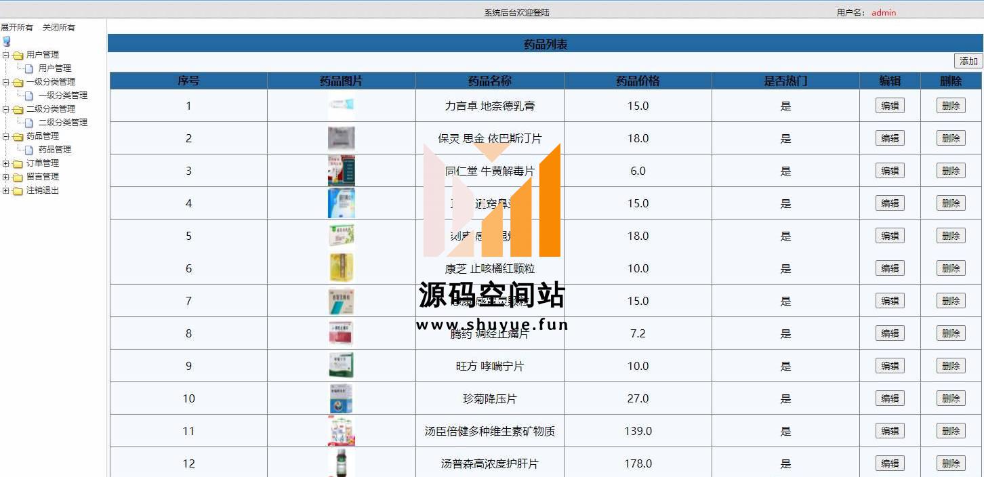Click the 汤普森高浓度护肝片 bottle thumbnail
This screenshot has width=984, height=477.
341,463
